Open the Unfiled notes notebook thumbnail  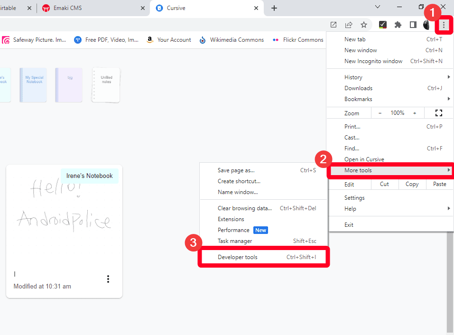coord(105,84)
